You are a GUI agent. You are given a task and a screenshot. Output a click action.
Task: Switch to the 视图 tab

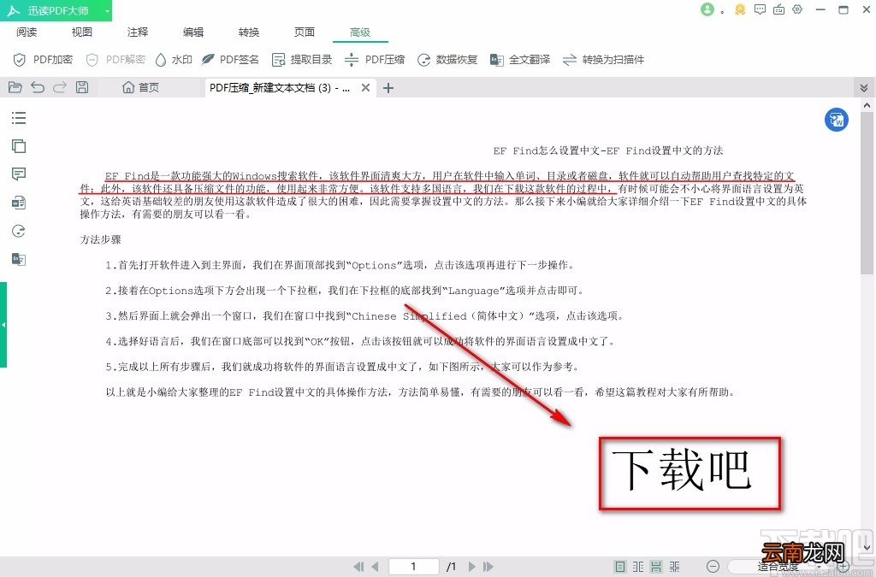tap(81, 32)
